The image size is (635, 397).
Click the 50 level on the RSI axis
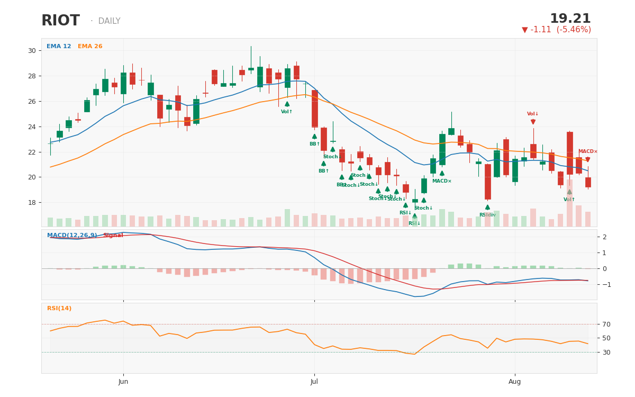[606, 338]
